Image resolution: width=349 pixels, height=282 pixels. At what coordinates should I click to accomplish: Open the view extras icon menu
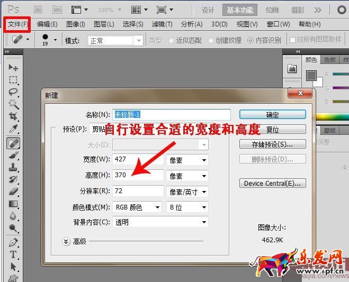pyautogui.click(x=79, y=10)
